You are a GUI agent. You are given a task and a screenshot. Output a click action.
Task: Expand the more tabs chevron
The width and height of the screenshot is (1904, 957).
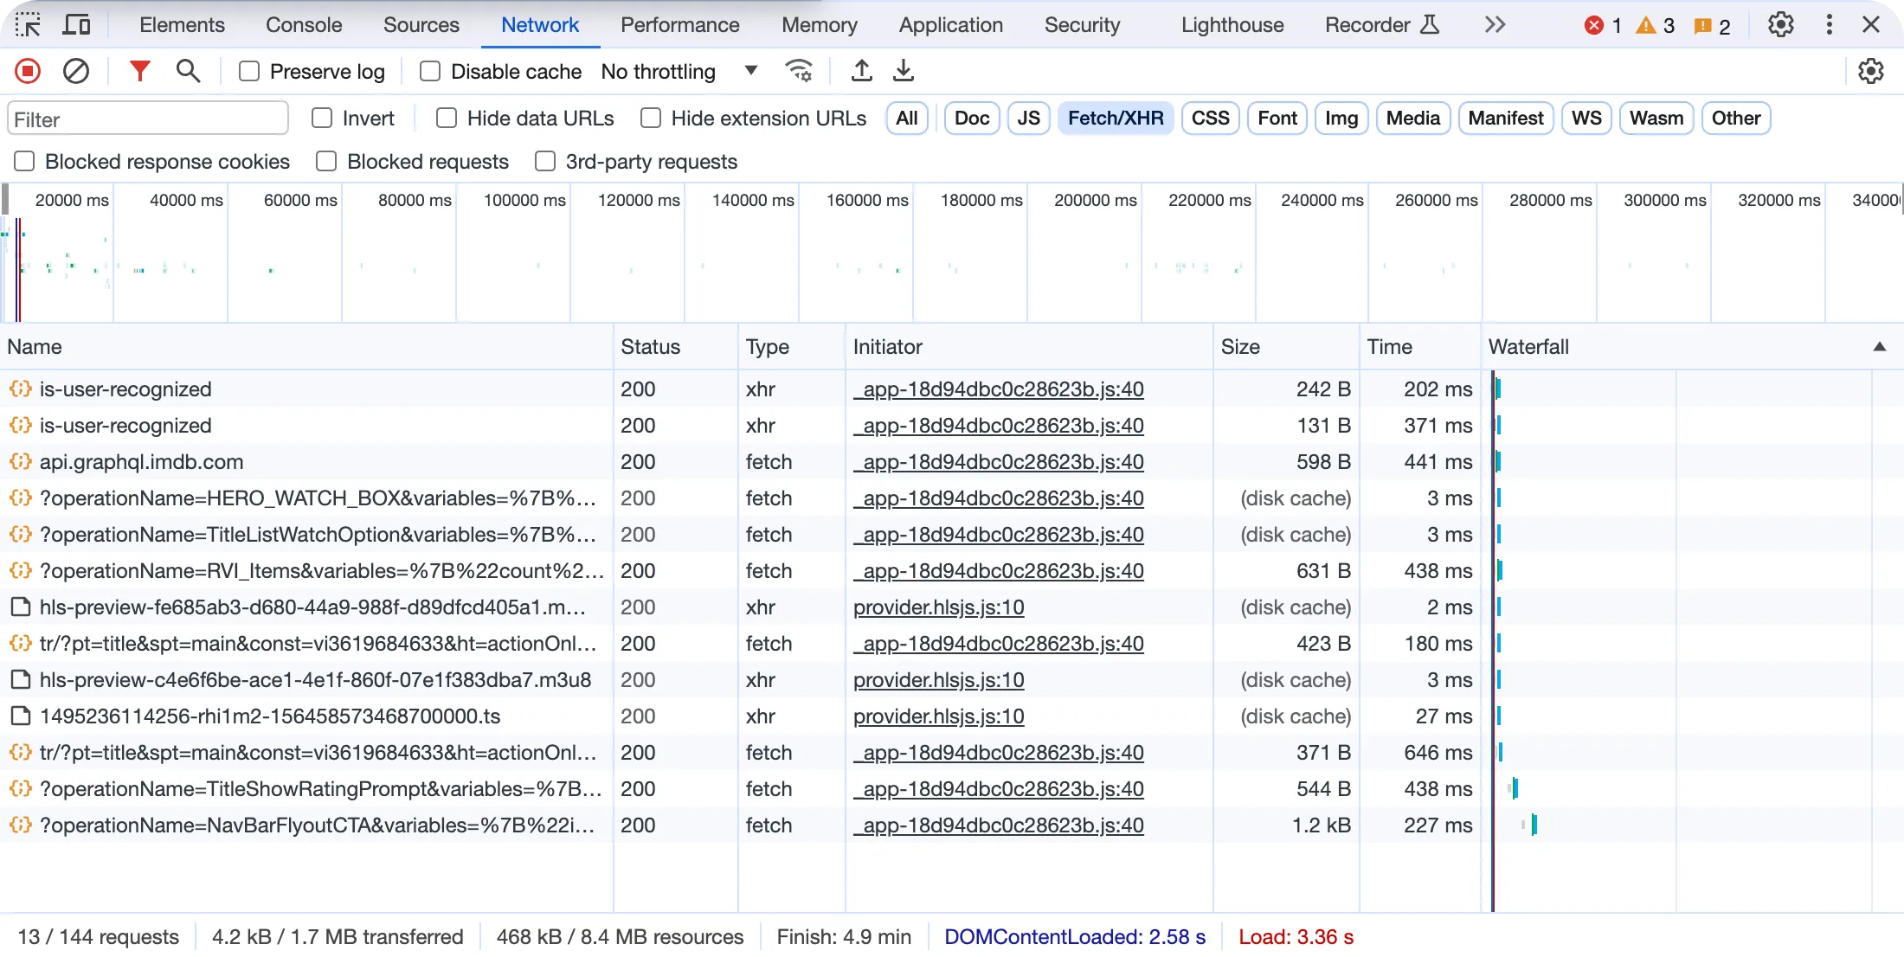[x=1495, y=25]
